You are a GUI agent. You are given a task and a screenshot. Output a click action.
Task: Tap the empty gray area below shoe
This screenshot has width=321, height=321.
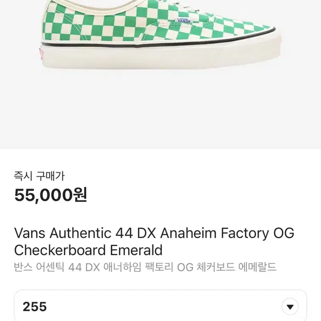point(160,109)
